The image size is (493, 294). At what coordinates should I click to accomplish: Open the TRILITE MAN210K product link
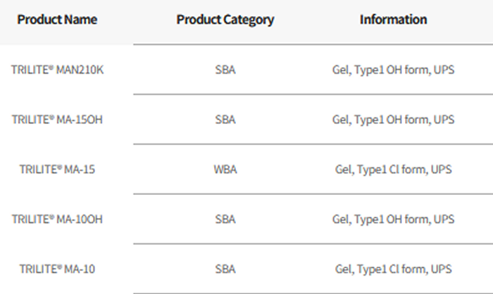click(x=57, y=70)
